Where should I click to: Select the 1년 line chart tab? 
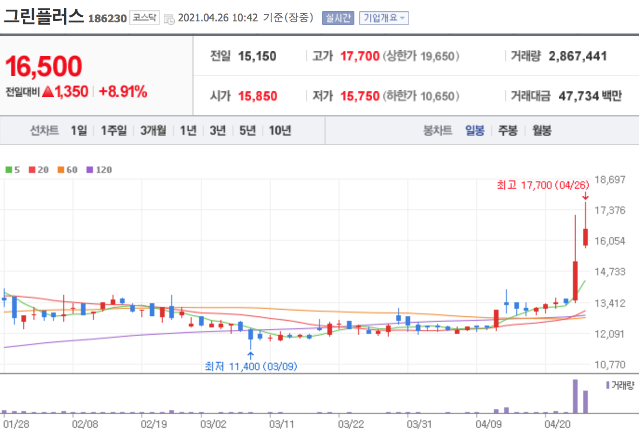click(x=188, y=131)
